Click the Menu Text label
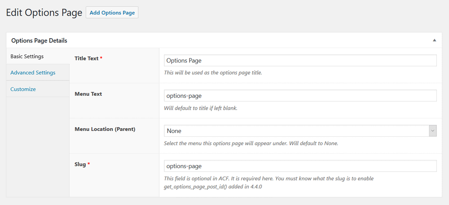449x205 pixels. point(88,94)
